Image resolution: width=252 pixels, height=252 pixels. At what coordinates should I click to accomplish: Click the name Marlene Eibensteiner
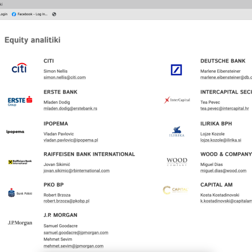click(x=220, y=71)
